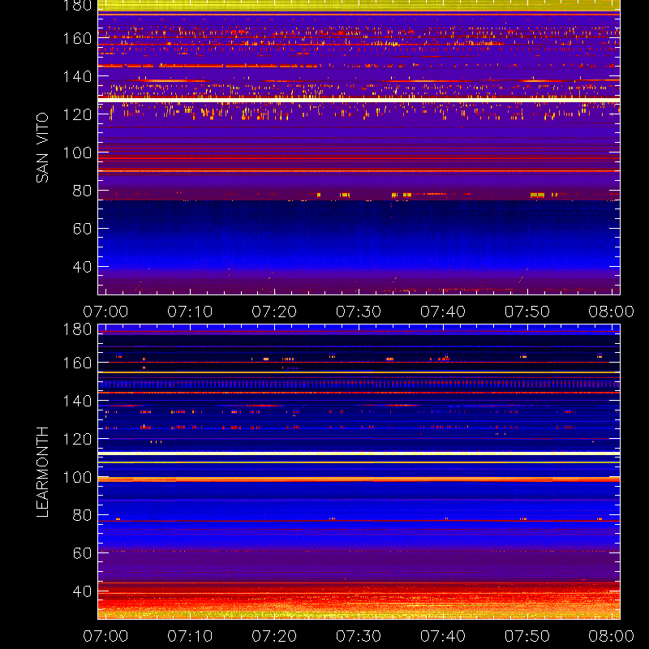Pick the 60 frequency label on Learmonth plot

coord(82,553)
